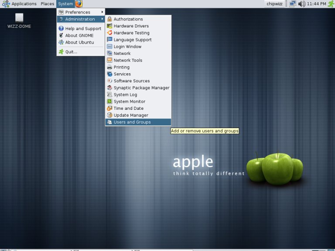Launch Firefox from the top panel icon

[x=79, y=4]
